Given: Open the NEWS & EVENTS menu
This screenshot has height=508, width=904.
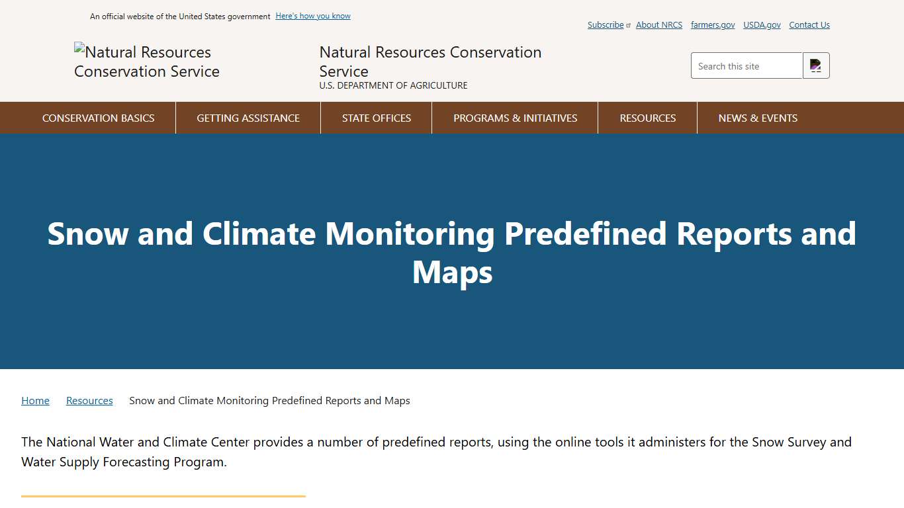Looking at the screenshot, I should [758, 118].
